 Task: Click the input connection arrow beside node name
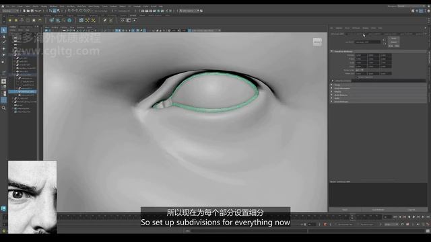point(385,40)
